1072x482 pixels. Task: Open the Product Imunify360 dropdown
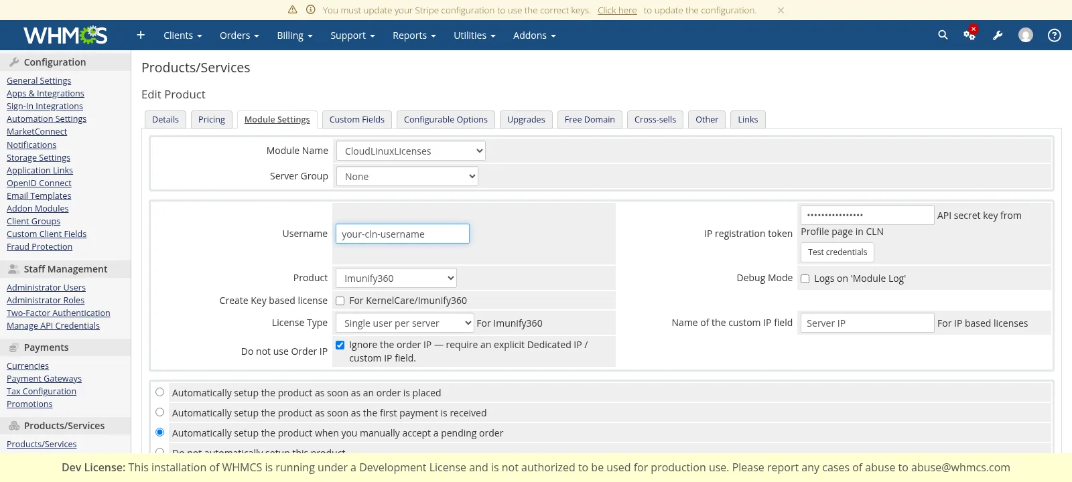tap(396, 278)
